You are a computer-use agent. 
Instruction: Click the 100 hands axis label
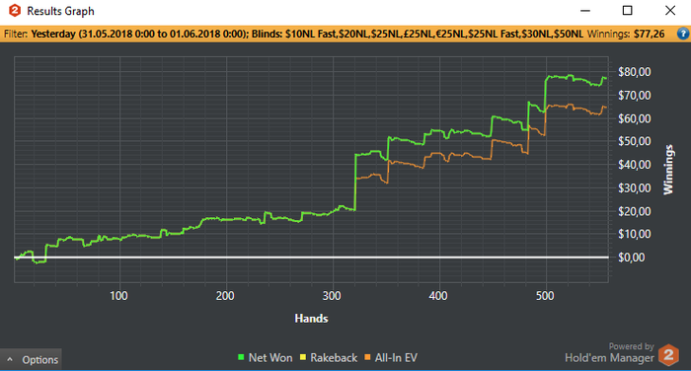tap(119, 296)
